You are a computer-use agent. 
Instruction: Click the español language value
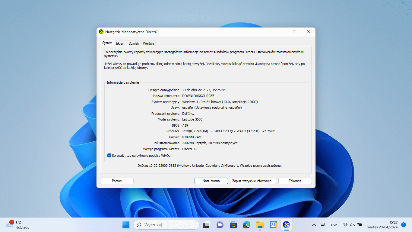212,108
